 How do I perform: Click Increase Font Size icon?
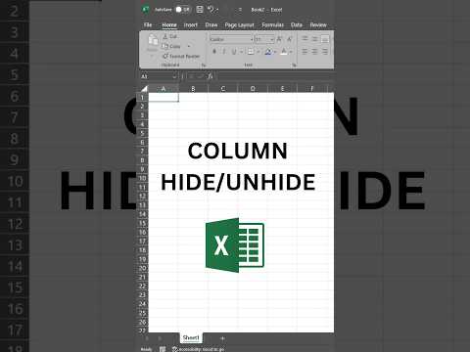279,39
